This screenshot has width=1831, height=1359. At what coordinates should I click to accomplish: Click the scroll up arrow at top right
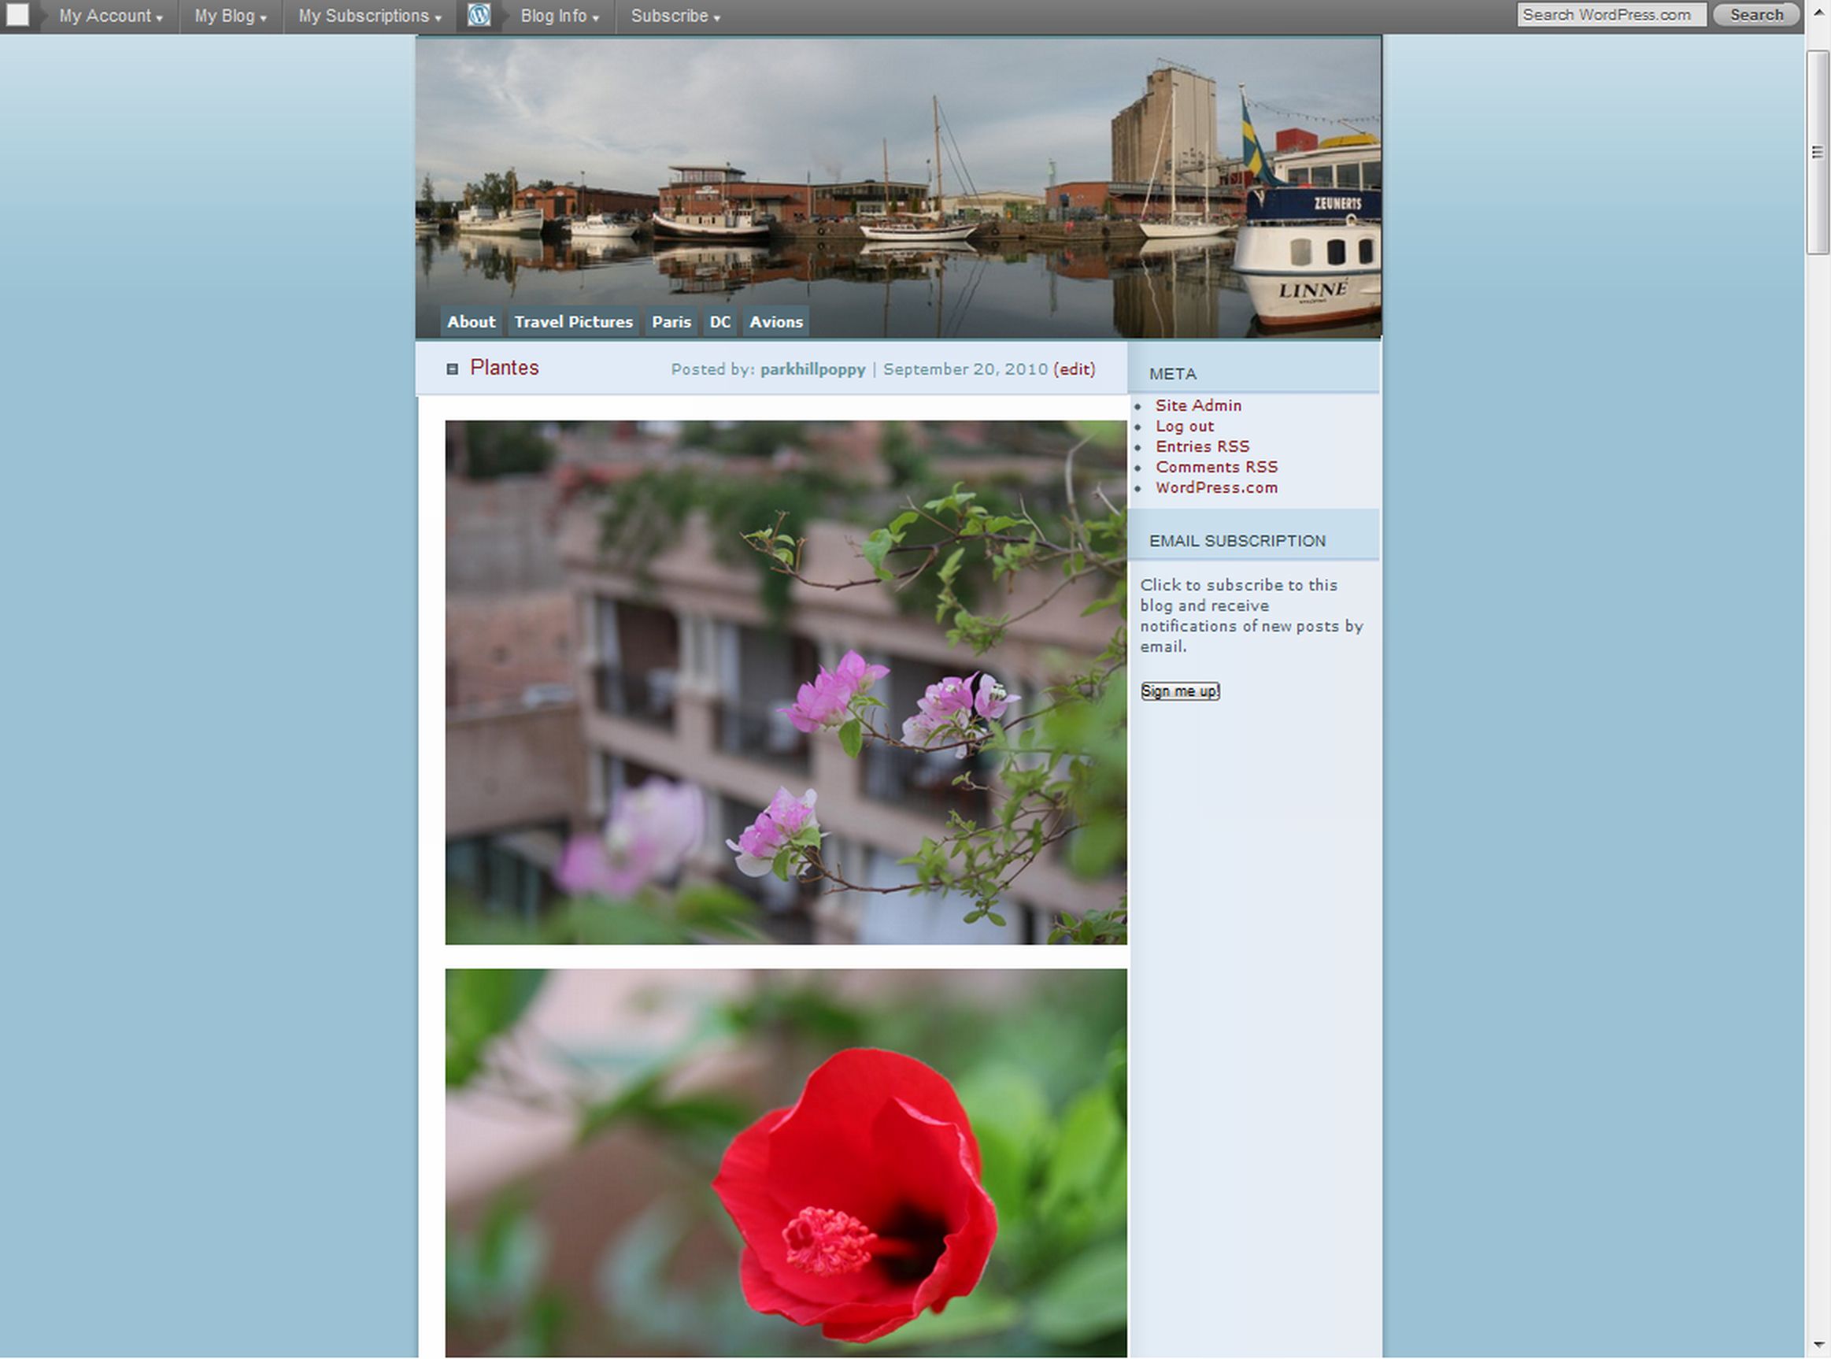pyautogui.click(x=1818, y=13)
